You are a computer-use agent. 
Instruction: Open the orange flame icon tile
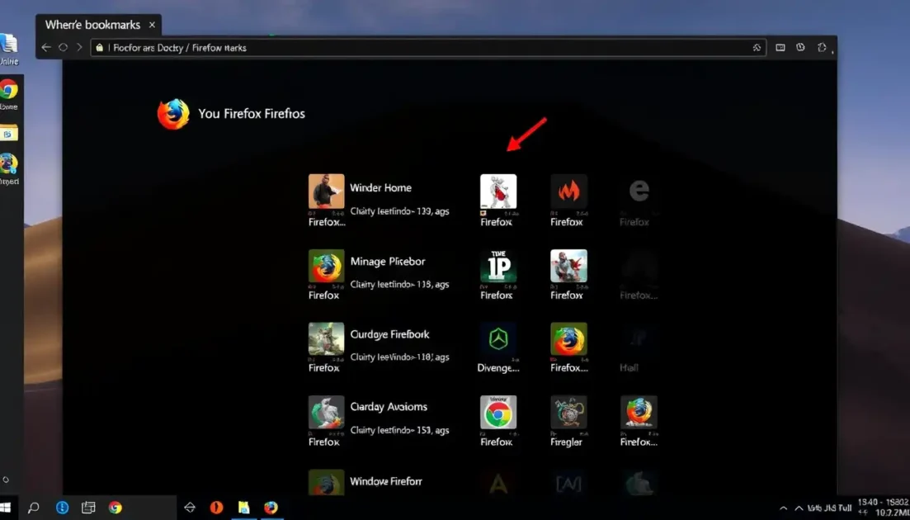pyautogui.click(x=568, y=191)
